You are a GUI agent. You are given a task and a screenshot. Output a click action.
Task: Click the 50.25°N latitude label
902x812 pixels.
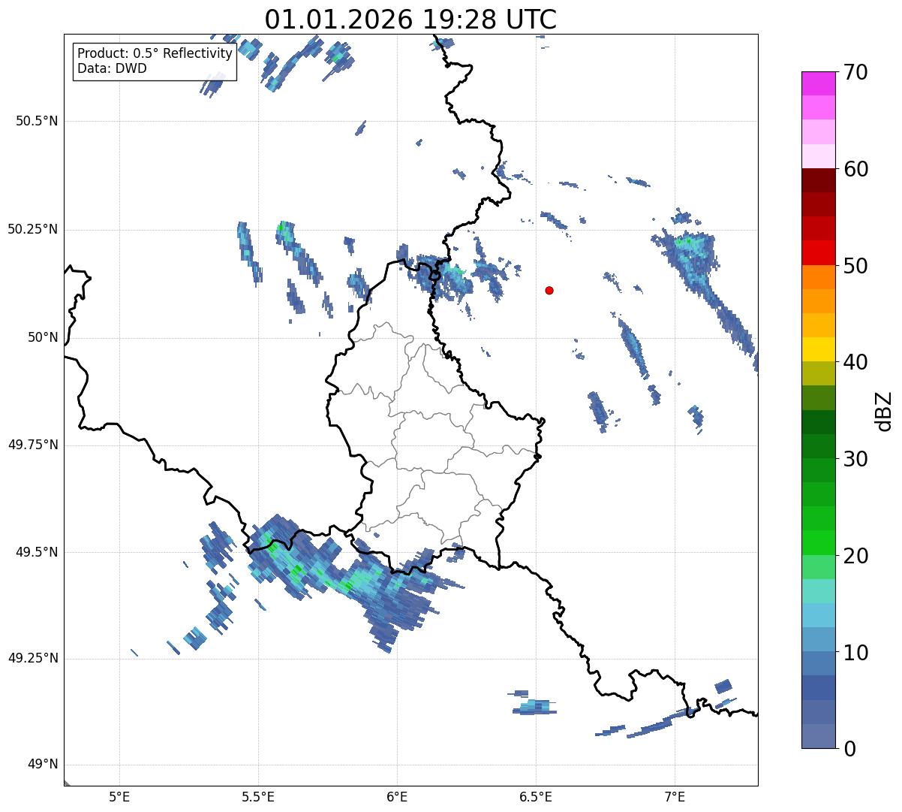32,229
